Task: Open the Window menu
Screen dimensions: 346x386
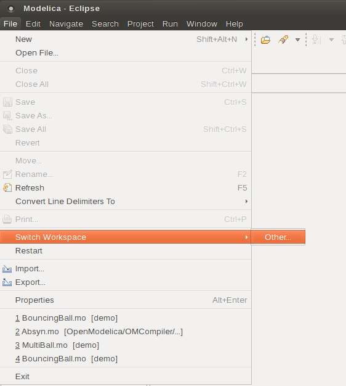Action: pyautogui.click(x=202, y=24)
